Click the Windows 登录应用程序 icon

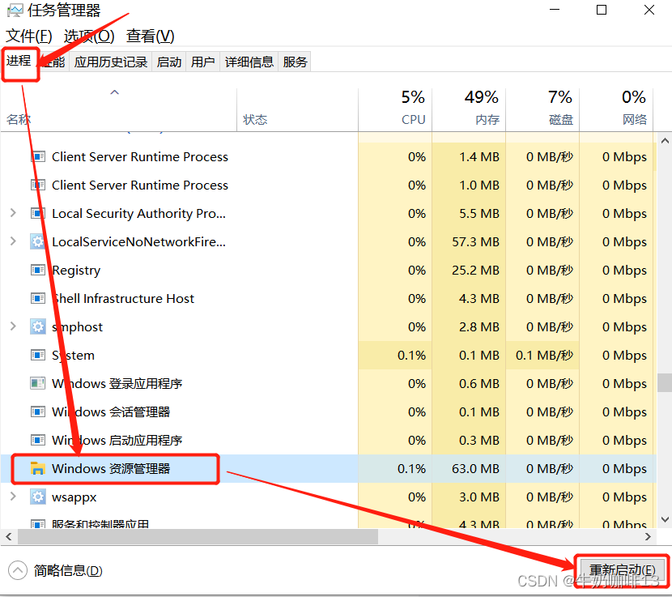coord(38,383)
